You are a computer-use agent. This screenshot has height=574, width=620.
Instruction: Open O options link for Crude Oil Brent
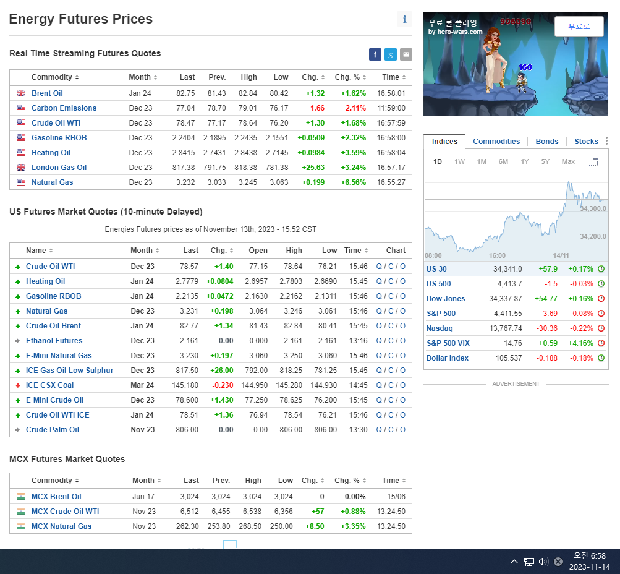(402, 326)
